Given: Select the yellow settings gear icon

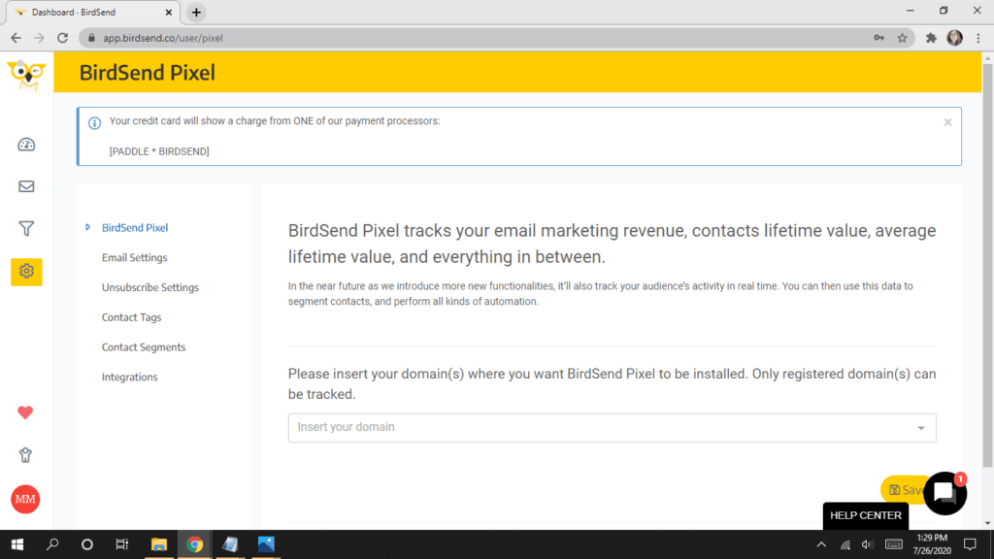Looking at the screenshot, I should click(x=26, y=272).
